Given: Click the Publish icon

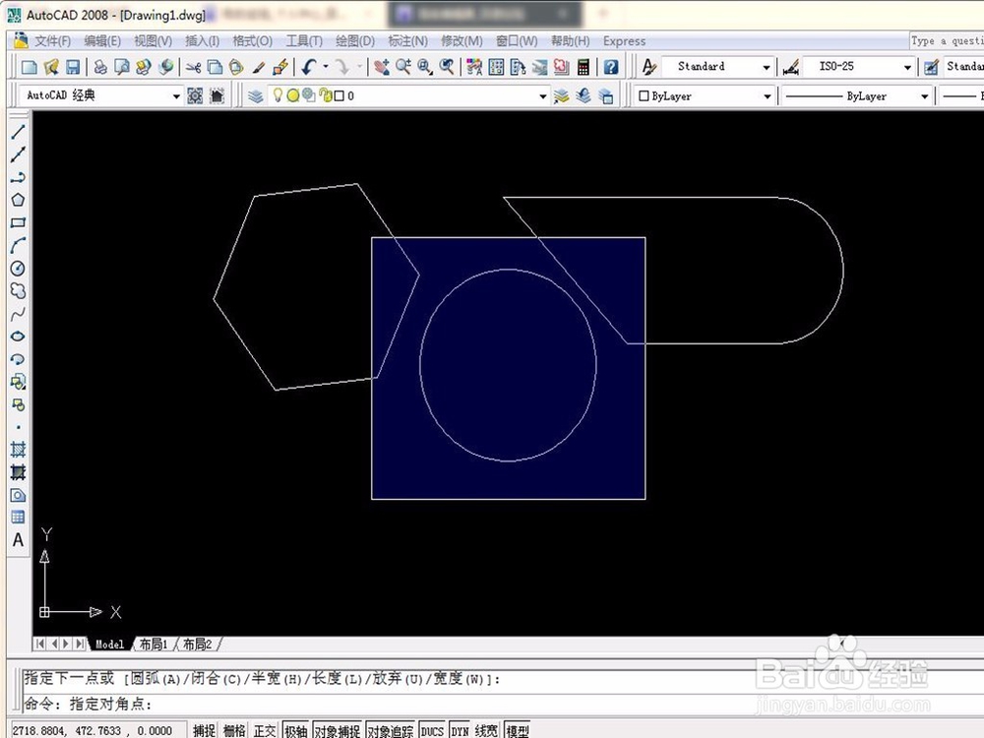Looking at the screenshot, I should pyautogui.click(x=144, y=67).
